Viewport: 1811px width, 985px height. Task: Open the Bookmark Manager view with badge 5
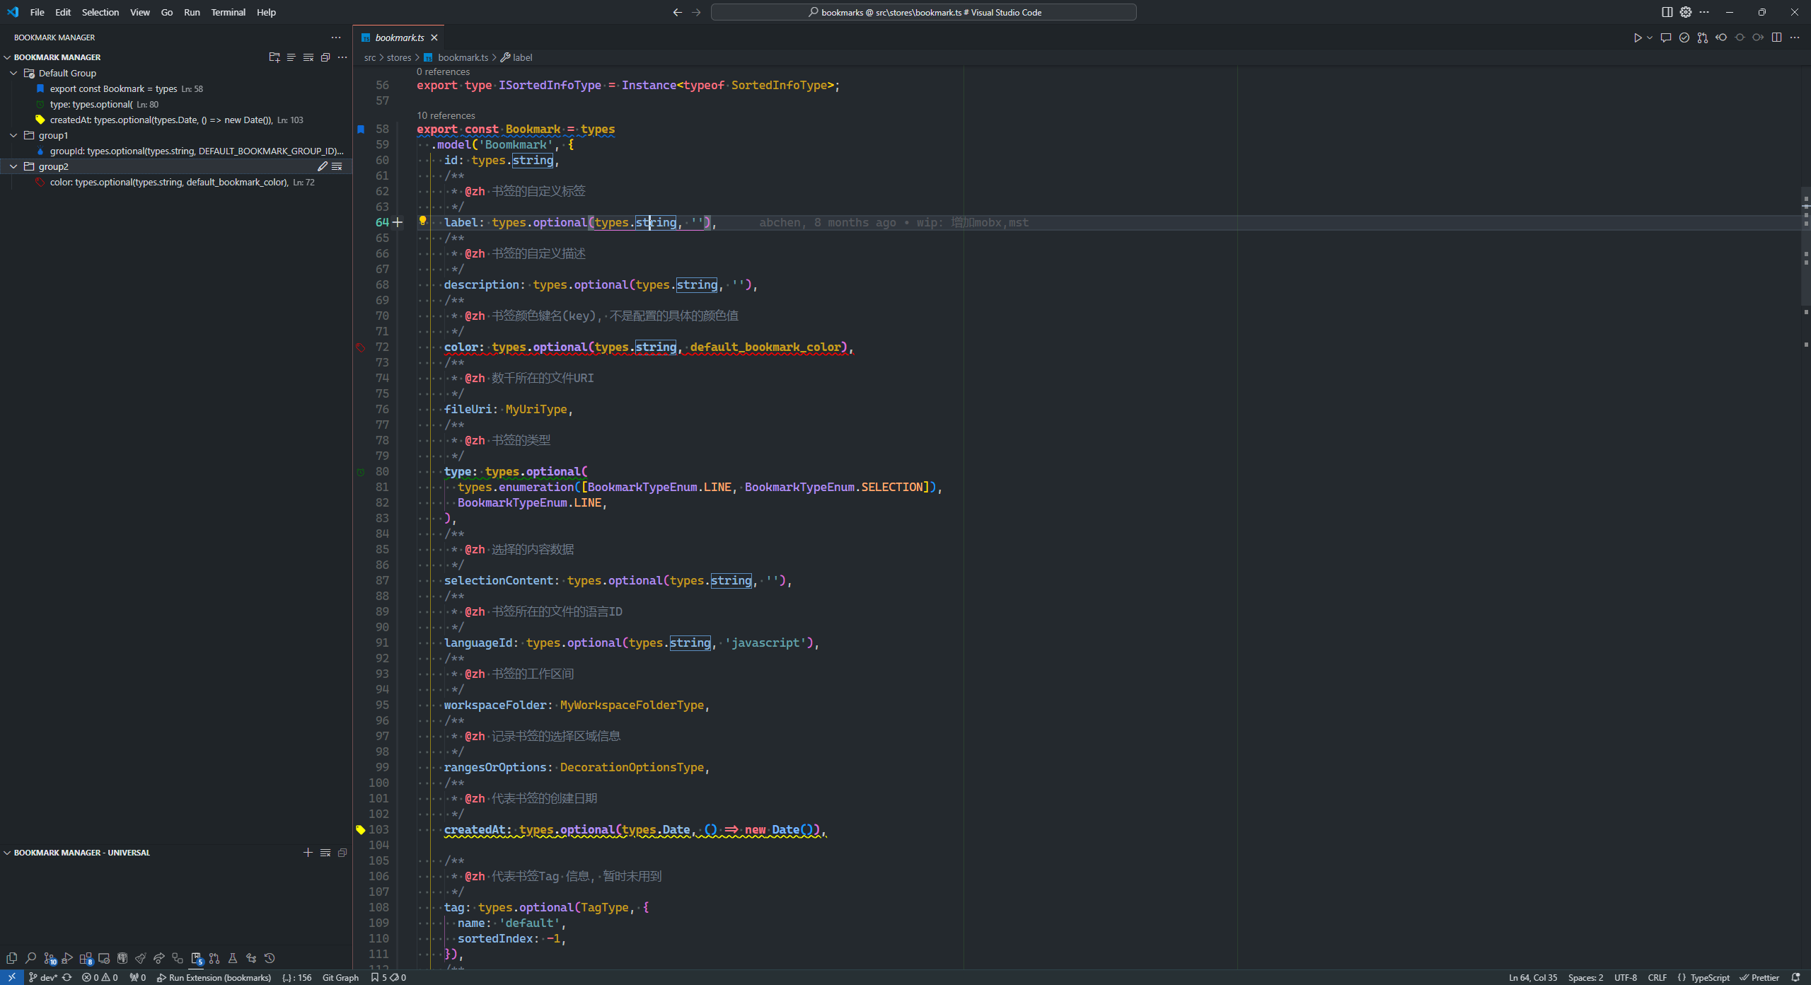click(x=197, y=958)
